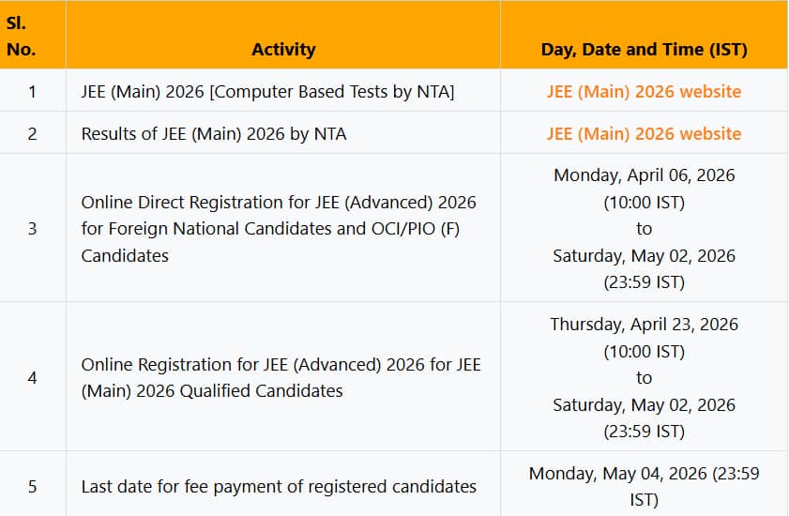Select the Results of JEE (Main) 2026 activity

coord(214,133)
